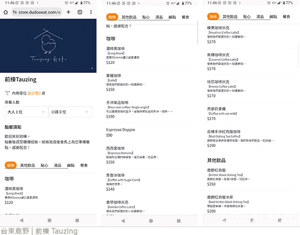300x235 pixels.
Task: Select 咖啡 tab in the middle screen
Action: (112, 17)
